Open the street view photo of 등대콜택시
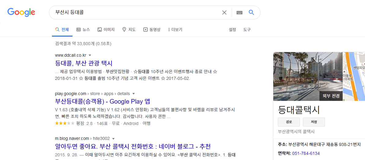The width and height of the screenshot is (365, 160). (308, 76)
